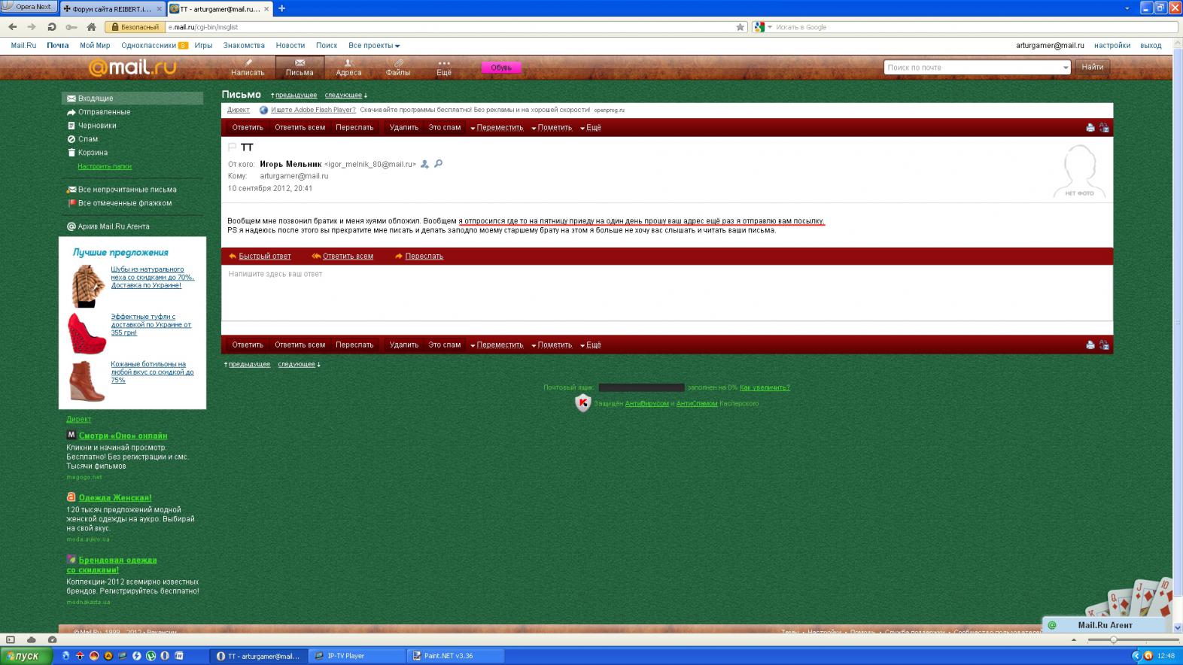Click the top Переслать button

point(354,128)
